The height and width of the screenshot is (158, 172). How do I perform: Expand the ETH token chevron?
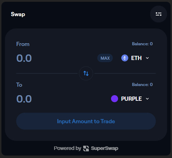(147, 58)
